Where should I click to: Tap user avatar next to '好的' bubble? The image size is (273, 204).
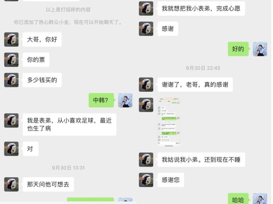coord(260,49)
